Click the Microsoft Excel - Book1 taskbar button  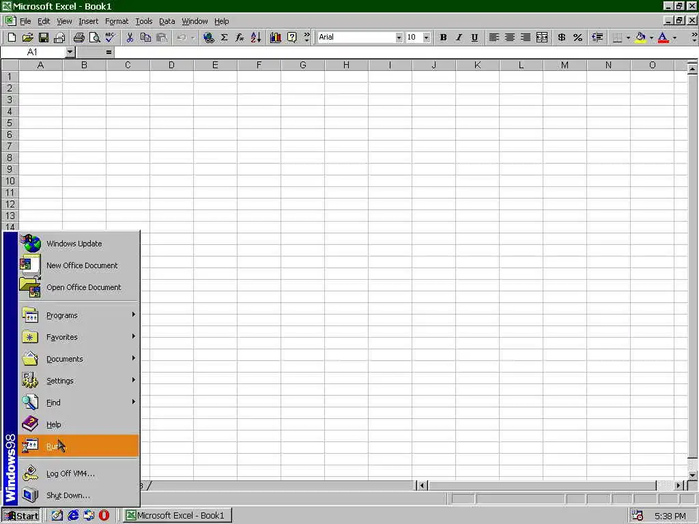point(177,516)
